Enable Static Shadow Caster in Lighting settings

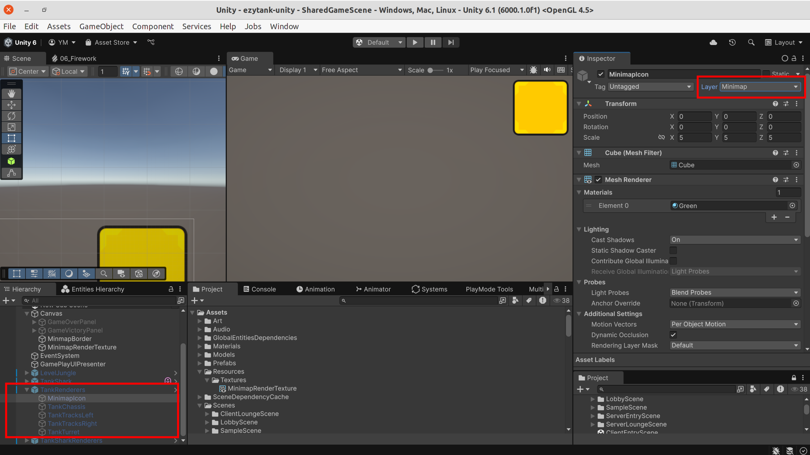[673, 250]
